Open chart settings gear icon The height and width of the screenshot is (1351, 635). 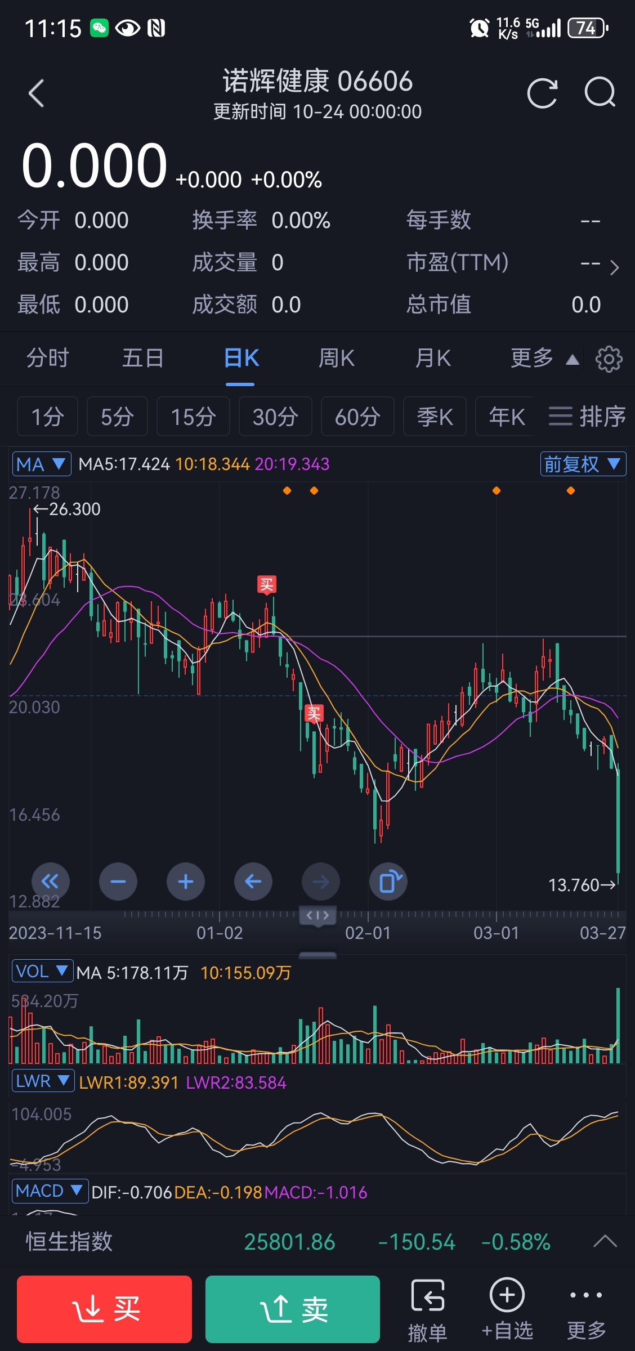pos(609,359)
